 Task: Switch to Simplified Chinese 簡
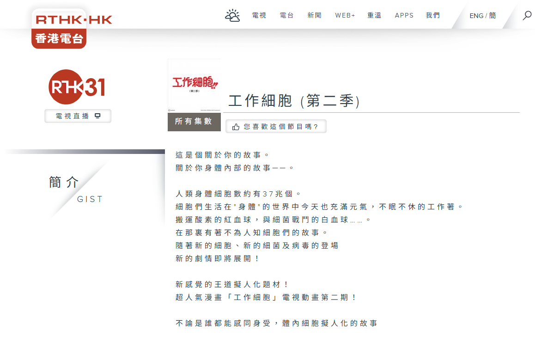tap(492, 16)
